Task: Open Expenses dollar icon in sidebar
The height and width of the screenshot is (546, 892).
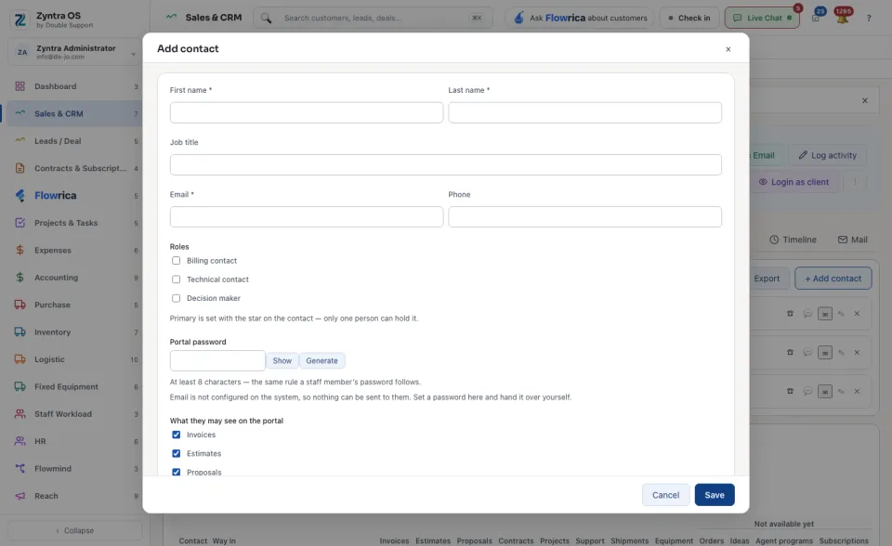Action: pos(20,250)
